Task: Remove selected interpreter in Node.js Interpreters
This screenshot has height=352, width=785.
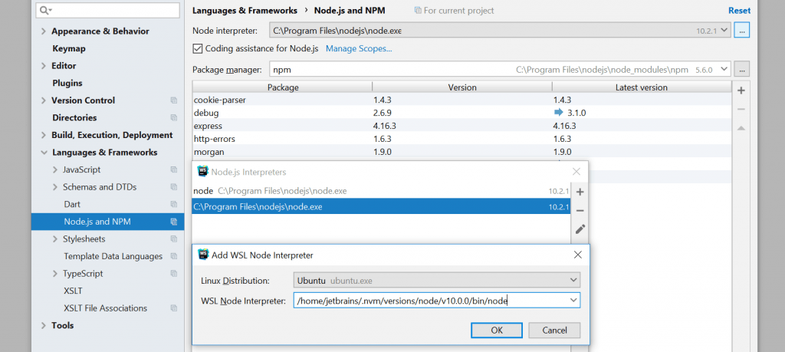Action: 580,211
